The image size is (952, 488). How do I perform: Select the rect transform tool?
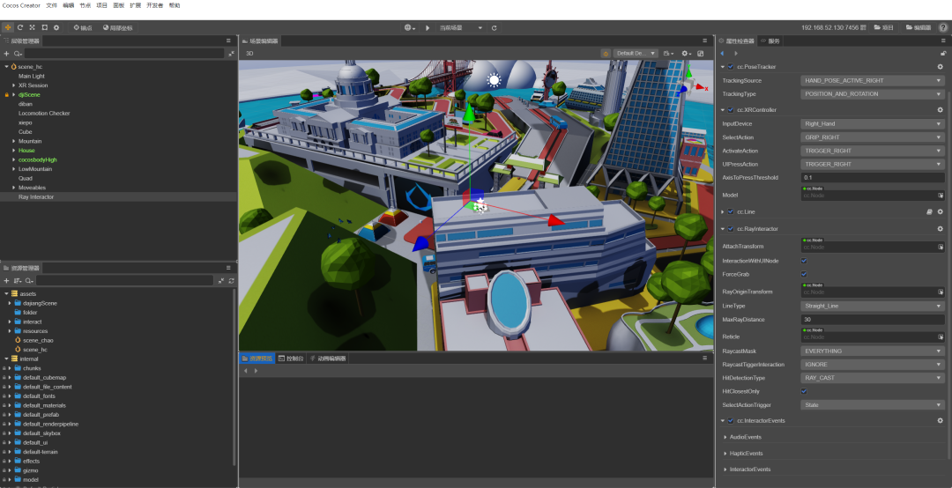[x=45, y=27]
